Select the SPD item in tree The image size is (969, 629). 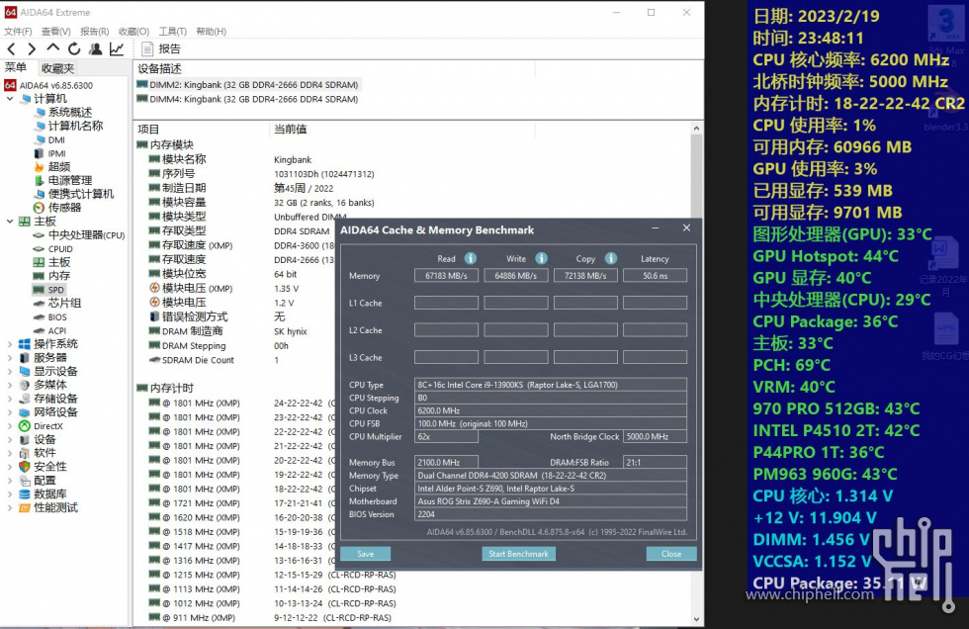point(48,290)
